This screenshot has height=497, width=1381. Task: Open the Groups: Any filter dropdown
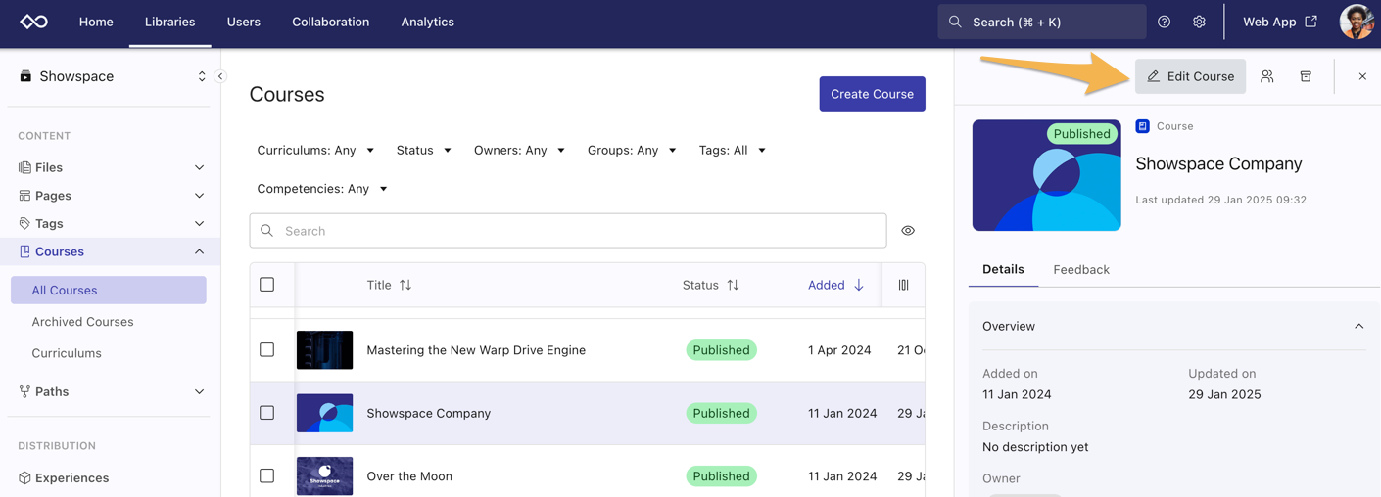[632, 151]
